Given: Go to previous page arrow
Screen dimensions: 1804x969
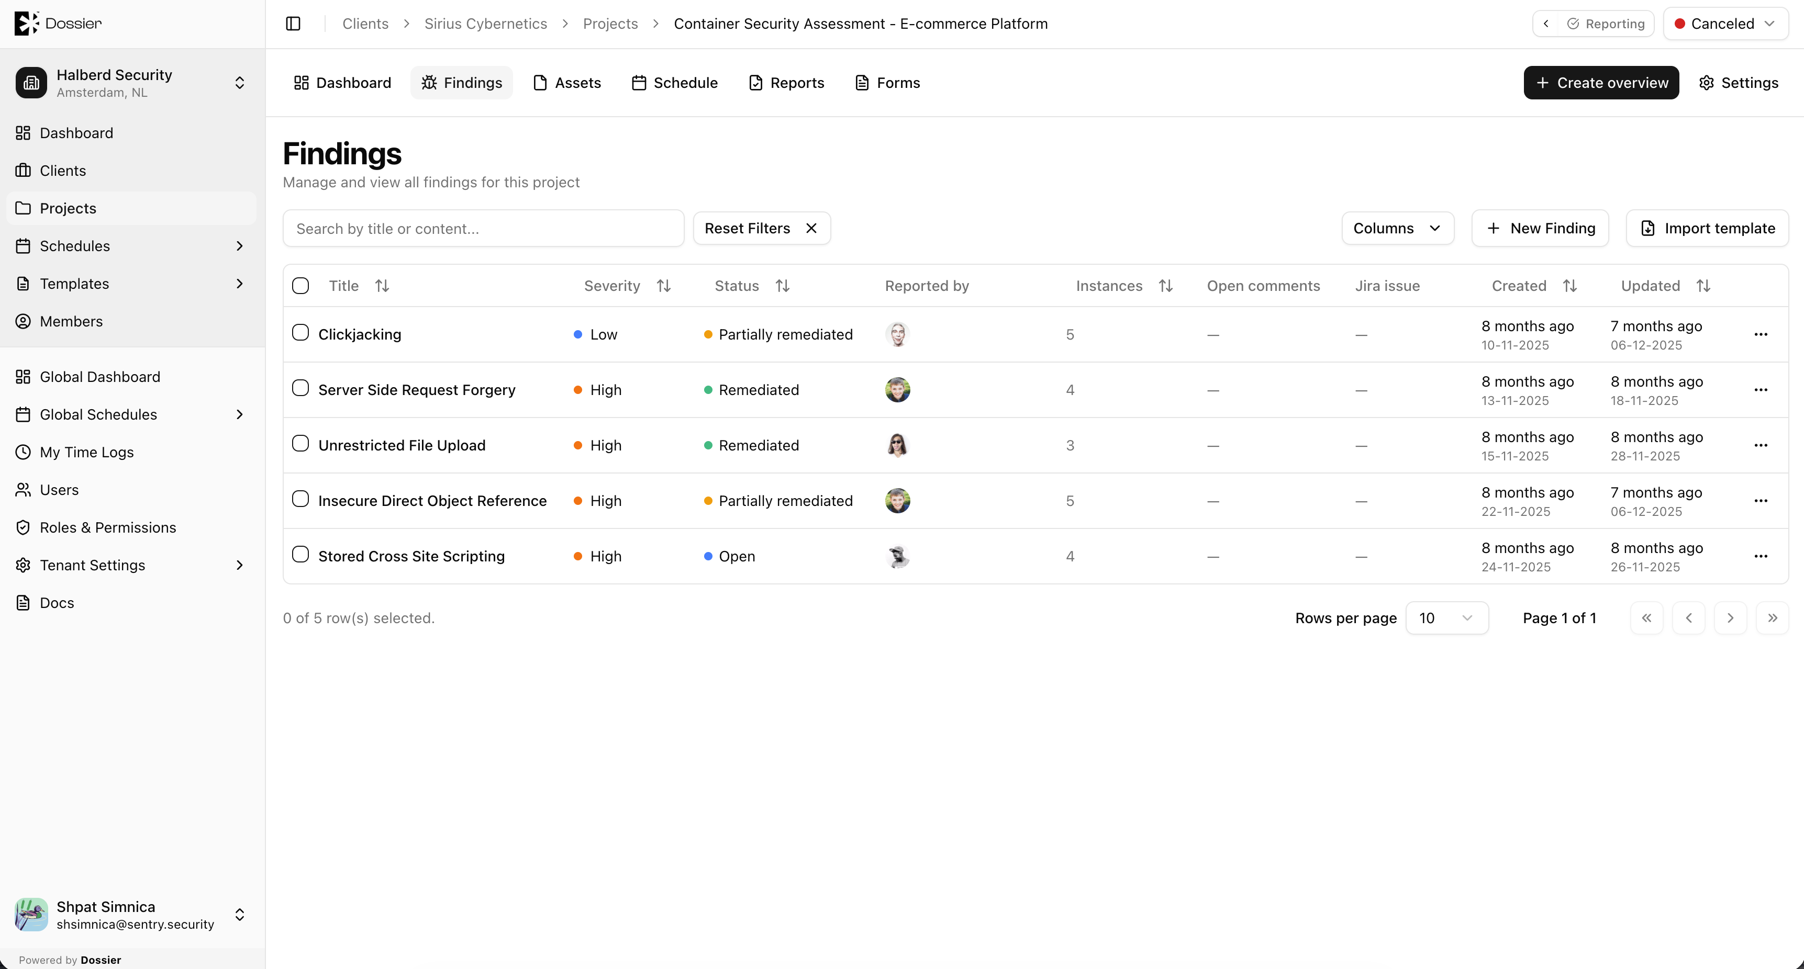Looking at the screenshot, I should [1688, 618].
